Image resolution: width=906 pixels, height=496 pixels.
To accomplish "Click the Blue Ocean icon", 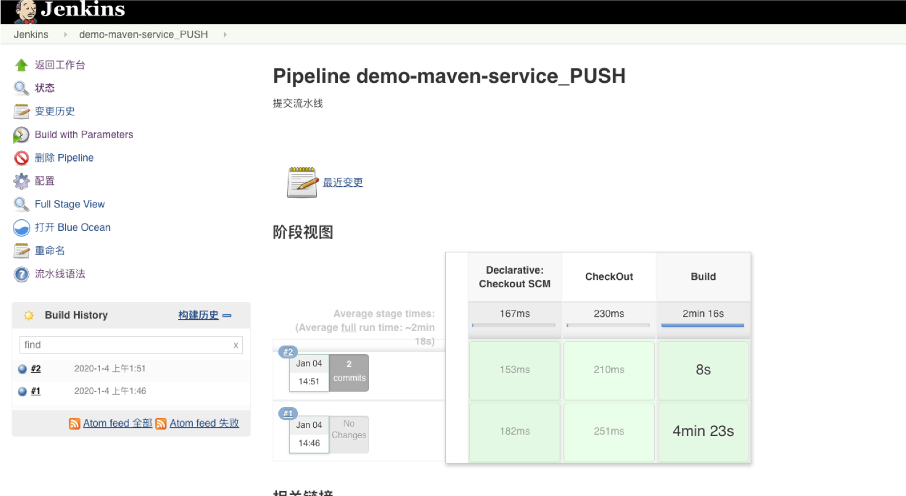I will pyautogui.click(x=21, y=228).
